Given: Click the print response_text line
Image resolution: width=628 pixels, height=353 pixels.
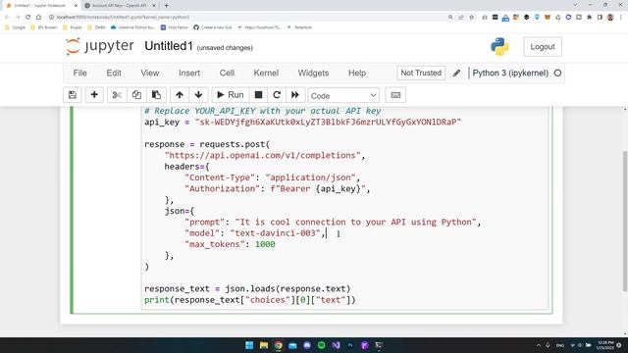Looking at the screenshot, I should (x=250, y=300).
